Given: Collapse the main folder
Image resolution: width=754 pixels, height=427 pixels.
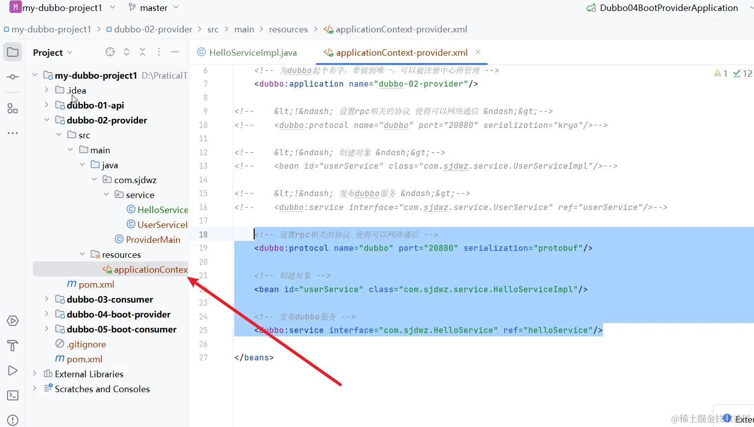Looking at the screenshot, I should [70, 150].
